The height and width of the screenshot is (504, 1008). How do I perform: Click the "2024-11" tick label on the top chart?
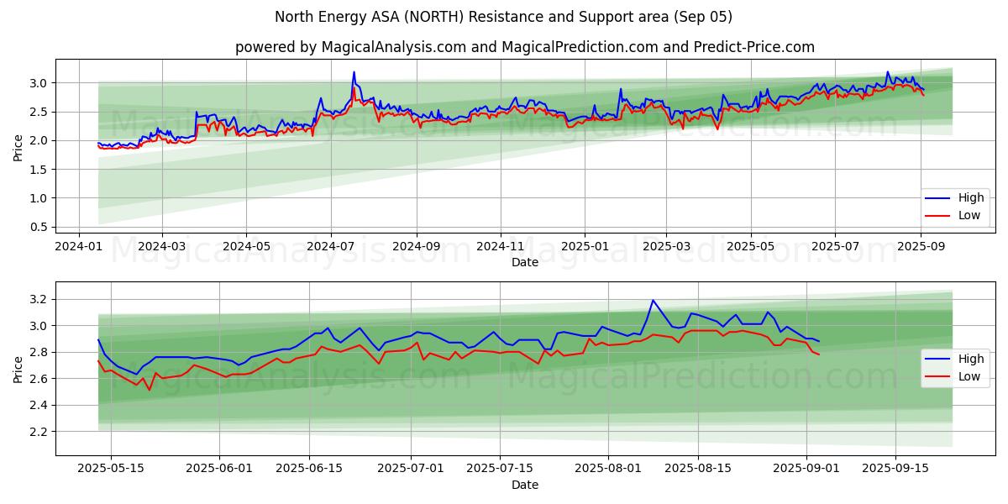pos(501,246)
